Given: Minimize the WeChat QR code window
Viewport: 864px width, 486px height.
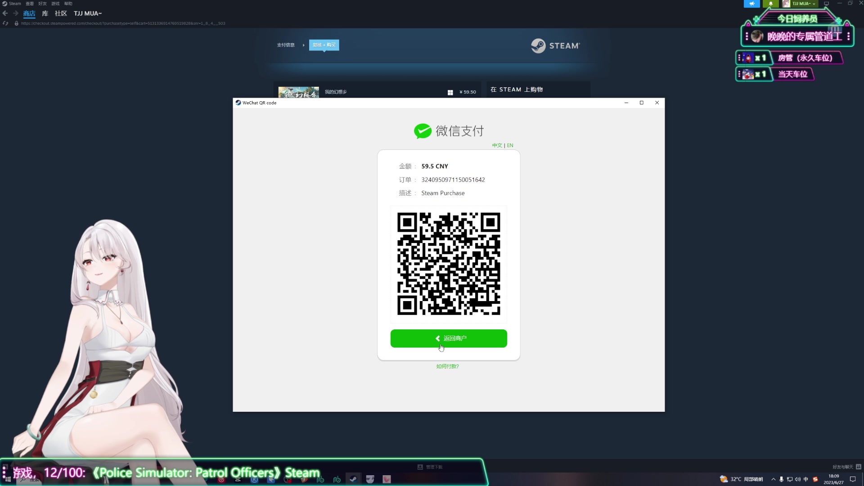Looking at the screenshot, I should [626, 103].
